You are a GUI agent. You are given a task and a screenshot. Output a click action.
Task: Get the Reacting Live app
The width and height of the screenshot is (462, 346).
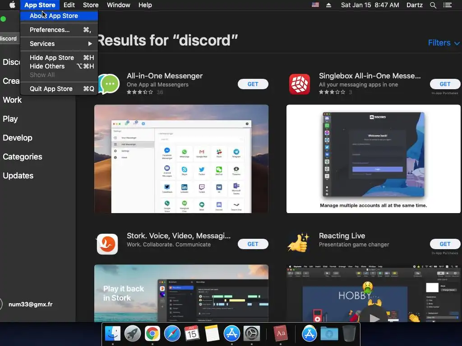point(445,244)
